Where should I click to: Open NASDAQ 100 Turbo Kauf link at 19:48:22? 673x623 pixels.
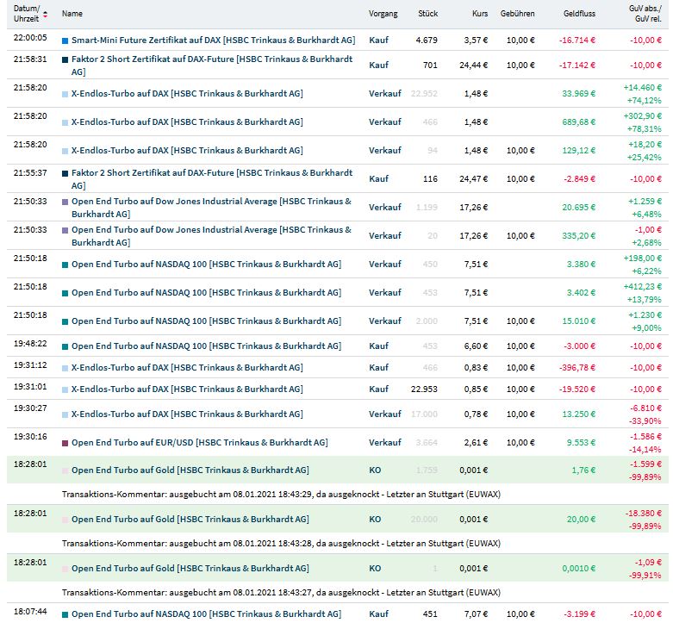click(207, 346)
